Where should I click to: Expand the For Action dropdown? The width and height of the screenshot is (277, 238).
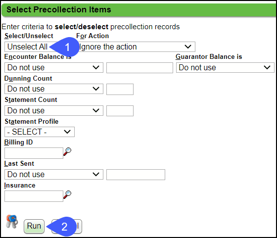click(x=137, y=47)
